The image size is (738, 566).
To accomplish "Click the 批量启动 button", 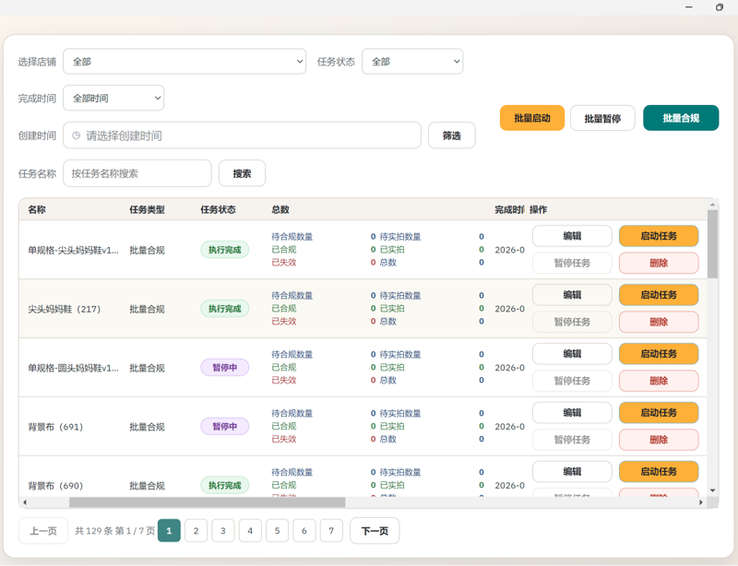I will pos(532,118).
